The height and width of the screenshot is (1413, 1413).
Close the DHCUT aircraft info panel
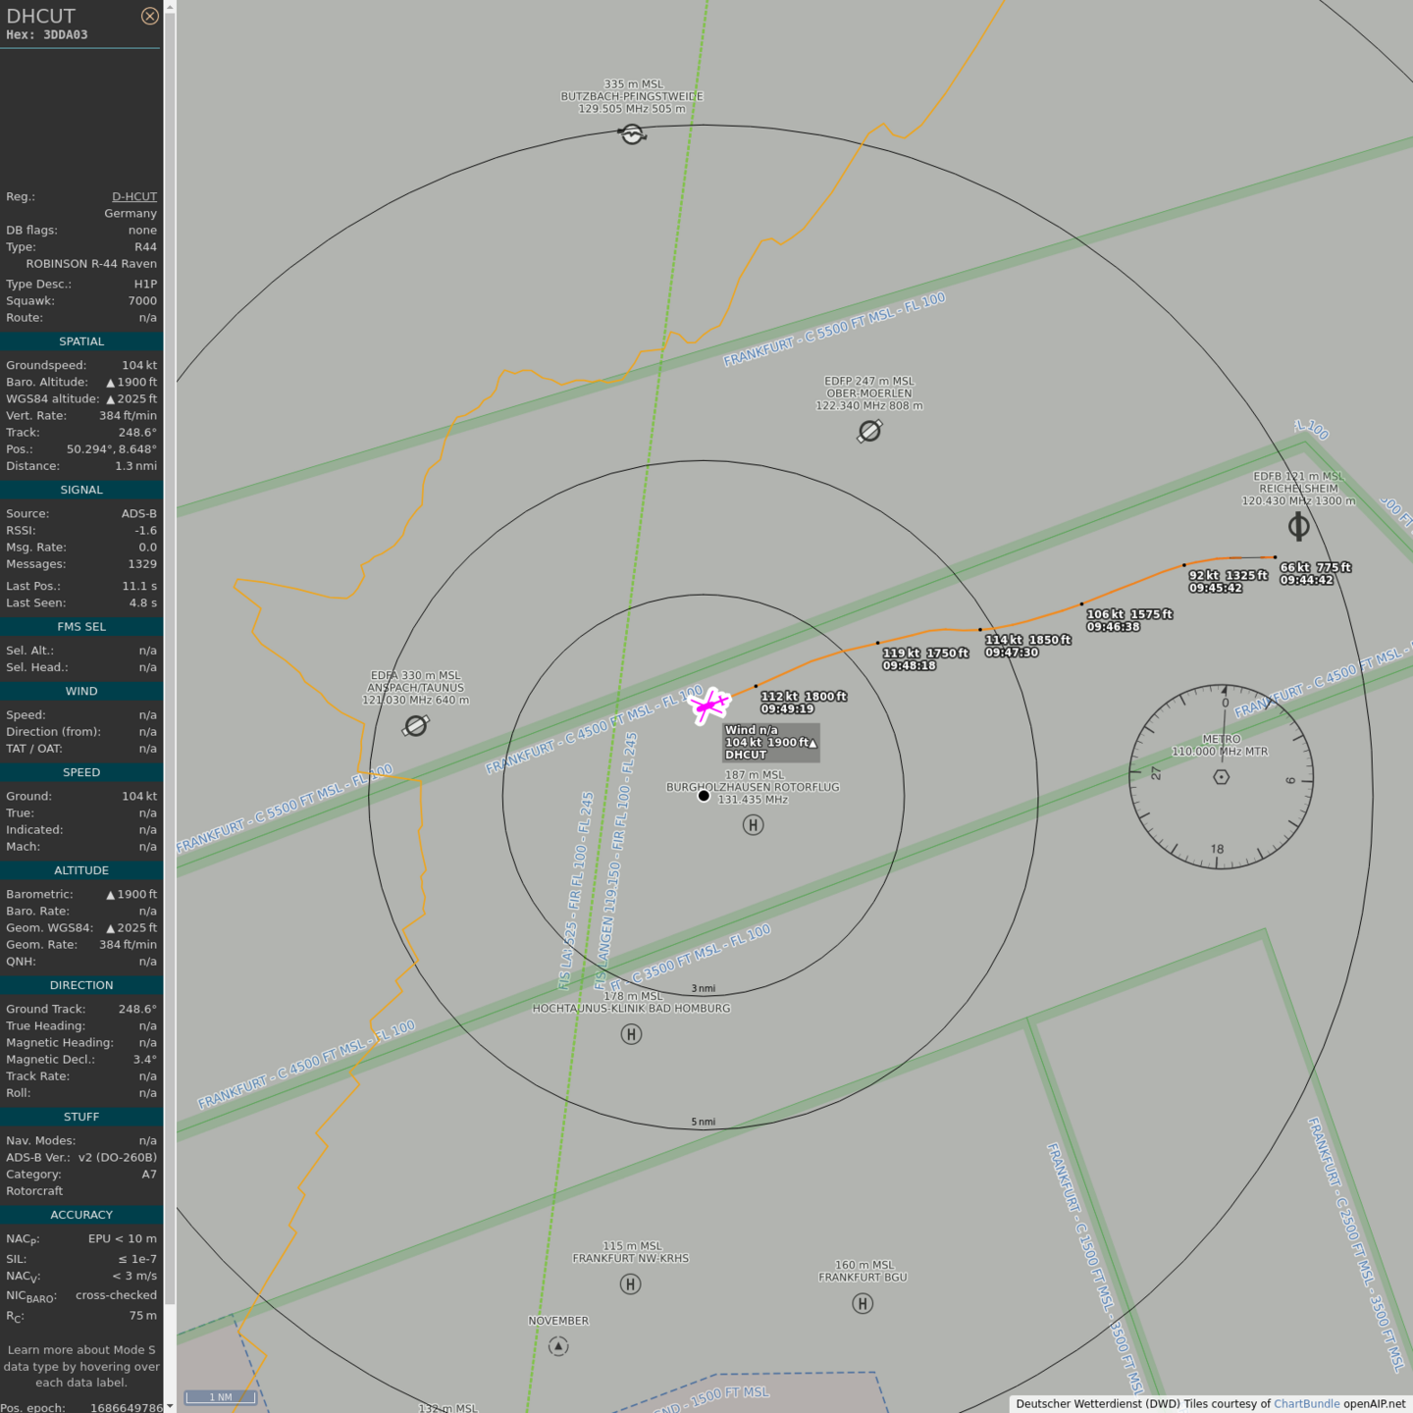pyautogui.click(x=149, y=16)
